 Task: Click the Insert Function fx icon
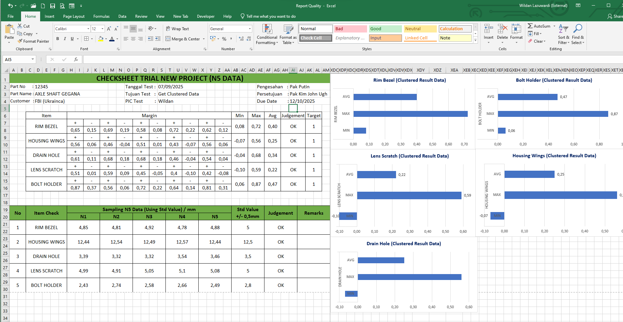76,59
